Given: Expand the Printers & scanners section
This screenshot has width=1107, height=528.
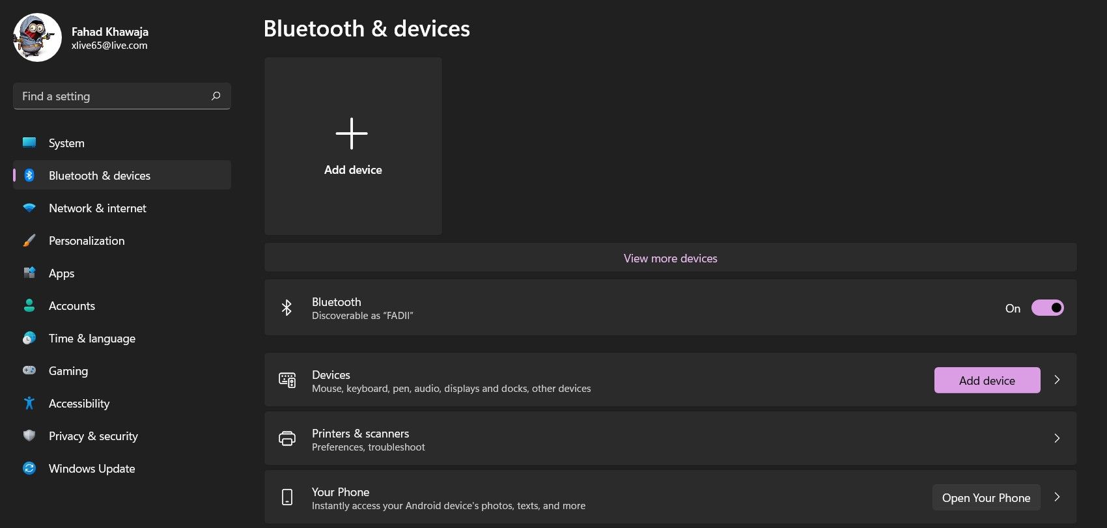Looking at the screenshot, I should (1057, 438).
